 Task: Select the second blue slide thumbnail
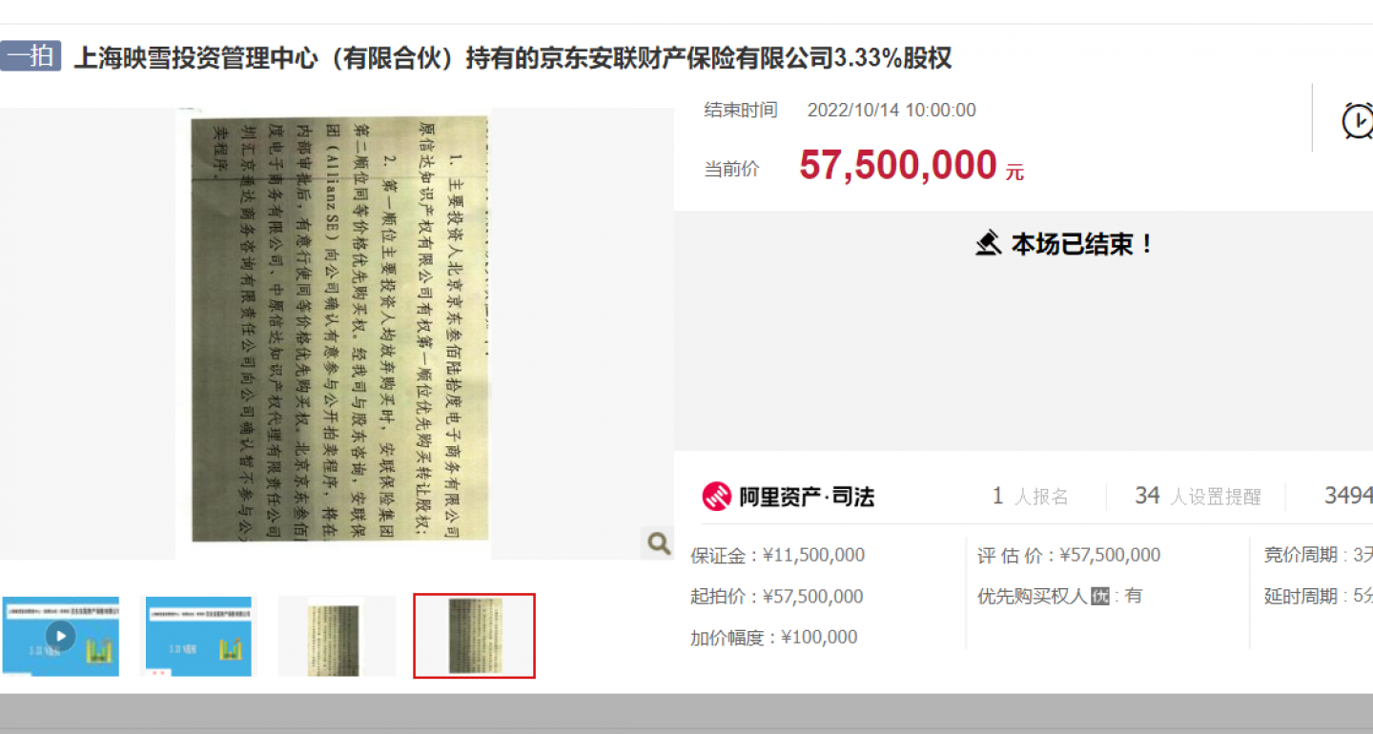pos(198,636)
